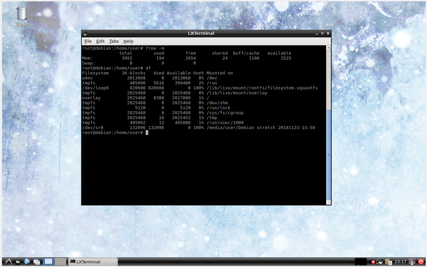Click the CPU usage monitor graph
Screen dimensions: 427x267
[x=360, y=262]
